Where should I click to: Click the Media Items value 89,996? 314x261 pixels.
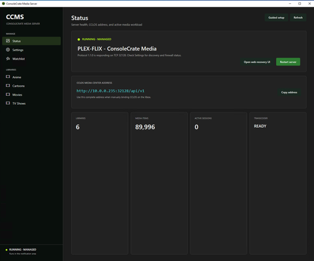click(145, 127)
